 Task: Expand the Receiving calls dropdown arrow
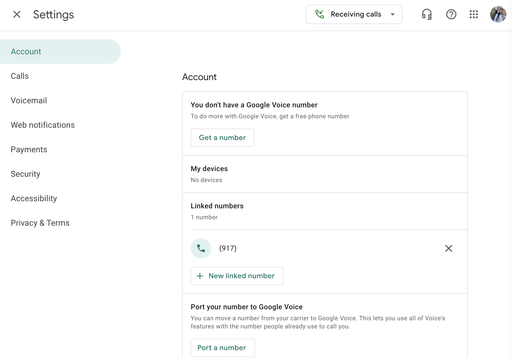(393, 14)
